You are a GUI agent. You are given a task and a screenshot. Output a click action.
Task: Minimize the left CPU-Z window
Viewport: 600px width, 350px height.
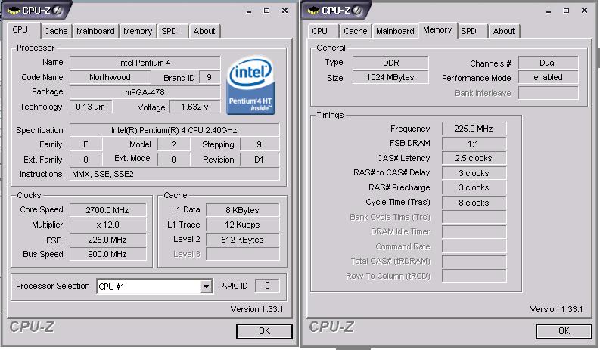pos(249,11)
